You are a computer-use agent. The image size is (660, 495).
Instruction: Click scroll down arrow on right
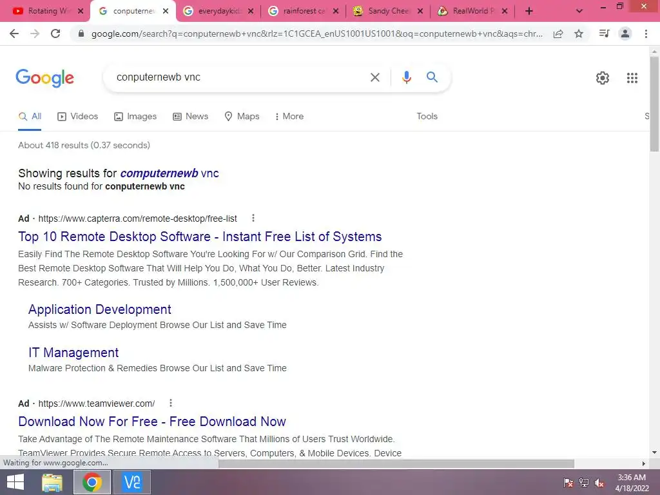pos(654,453)
